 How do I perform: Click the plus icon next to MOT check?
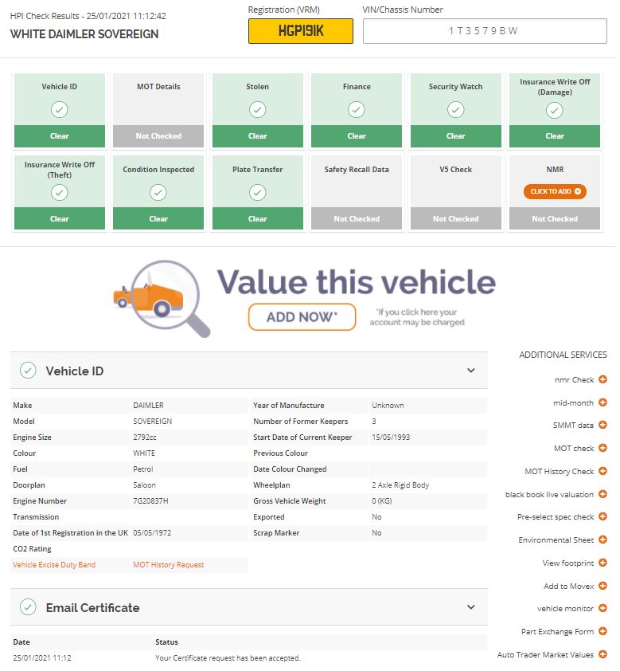pyautogui.click(x=602, y=448)
